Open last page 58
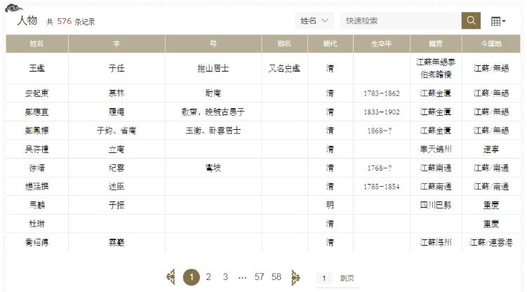Viewport: 527px width, 292px height. [276, 277]
